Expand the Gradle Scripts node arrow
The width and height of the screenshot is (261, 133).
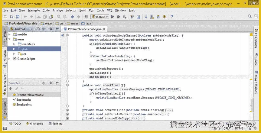[9, 59]
